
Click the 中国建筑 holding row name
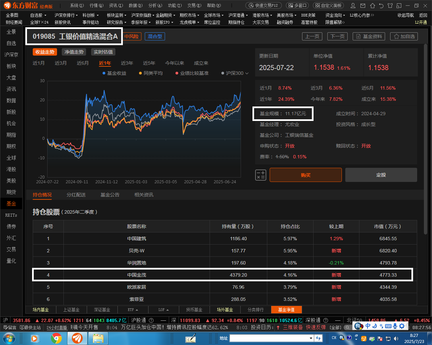coord(136,239)
